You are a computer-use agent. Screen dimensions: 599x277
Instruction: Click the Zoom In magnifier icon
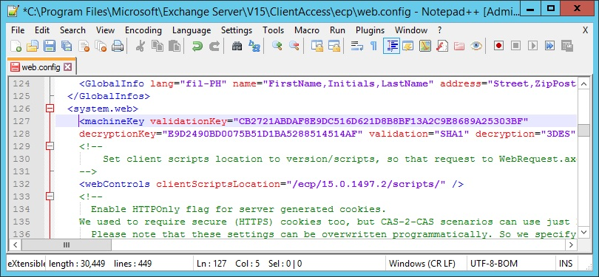pyautogui.click(x=277, y=46)
